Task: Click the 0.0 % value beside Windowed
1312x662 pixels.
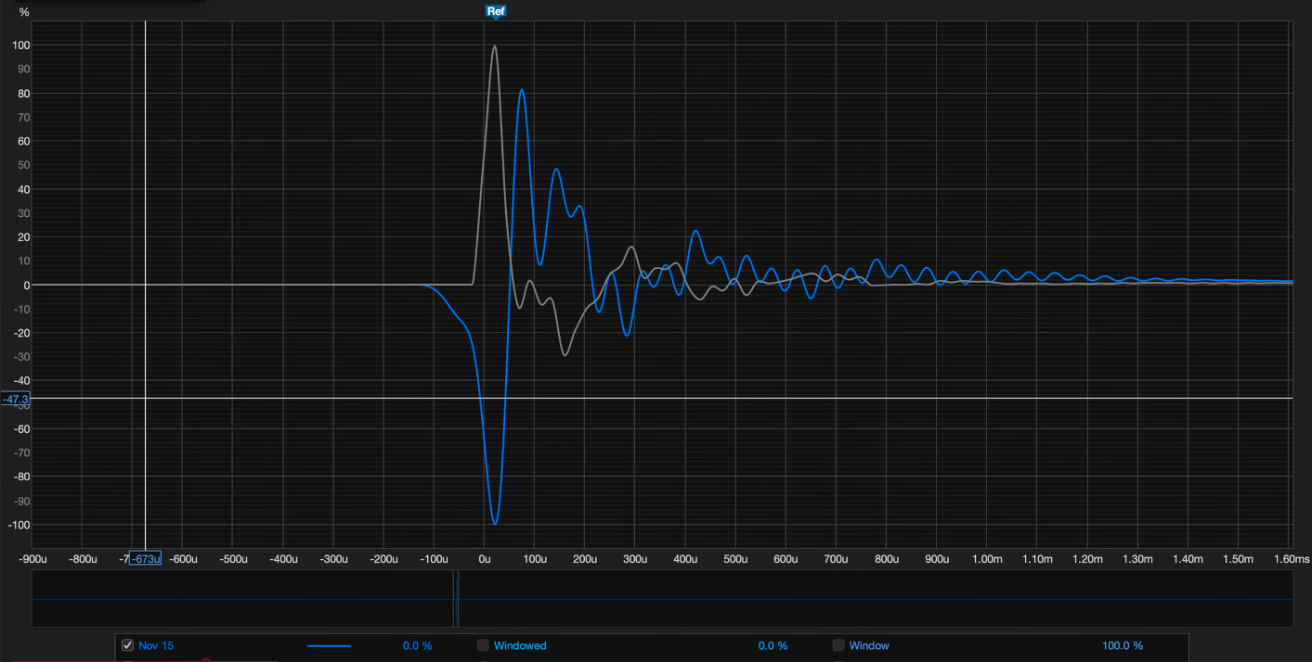Action: click(x=773, y=645)
